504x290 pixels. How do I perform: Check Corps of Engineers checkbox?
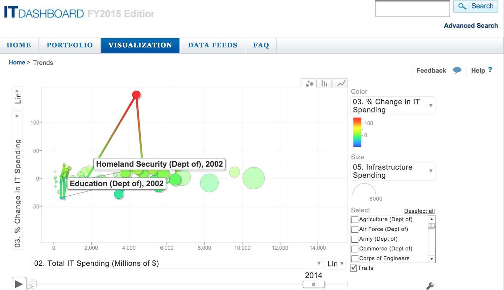(x=354, y=258)
